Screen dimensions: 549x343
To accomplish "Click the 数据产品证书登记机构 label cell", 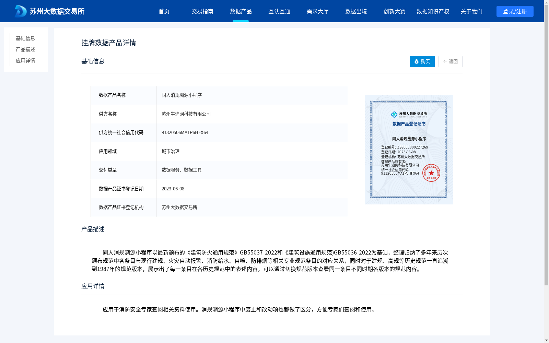I will pos(124,207).
